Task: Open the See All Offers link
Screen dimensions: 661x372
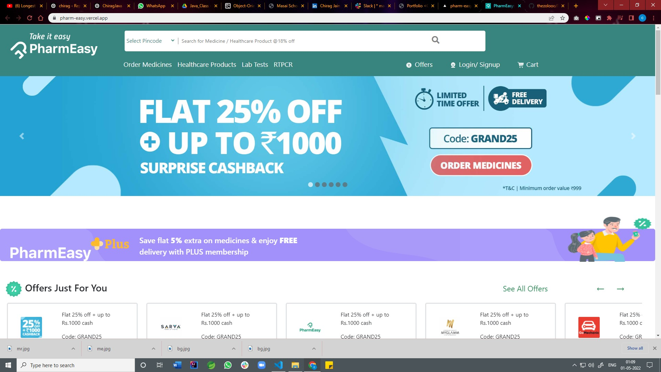Action: pyautogui.click(x=525, y=289)
